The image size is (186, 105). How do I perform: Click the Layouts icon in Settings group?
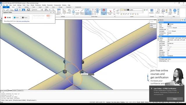64,11
